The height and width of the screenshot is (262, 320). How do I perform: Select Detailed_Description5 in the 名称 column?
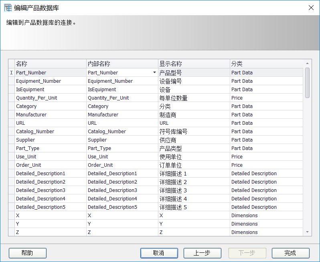[51, 207]
